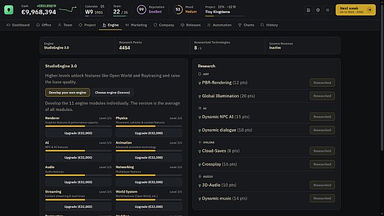The width and height of the screenshot is (384, 216).
Task: Click the trophy icon beside Dynamic dialogue
Action: (199, 130)
